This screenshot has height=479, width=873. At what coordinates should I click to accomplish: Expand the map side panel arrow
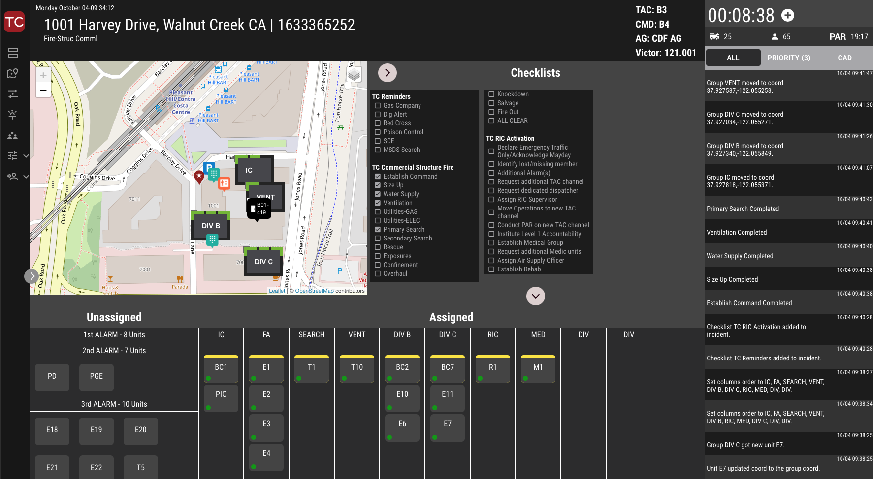(x=32, y=276)
